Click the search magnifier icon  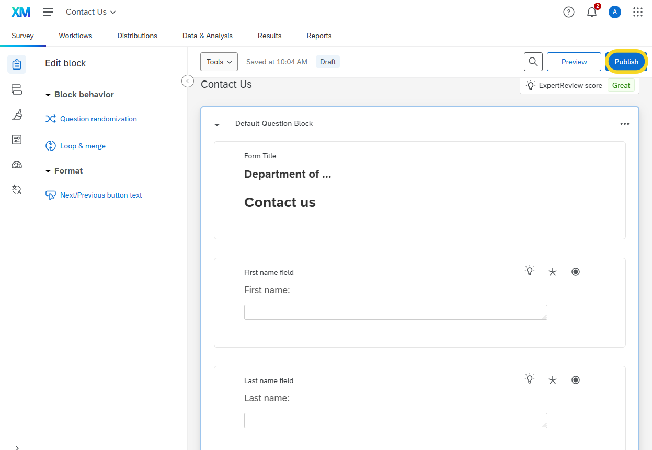coord(533,62)
